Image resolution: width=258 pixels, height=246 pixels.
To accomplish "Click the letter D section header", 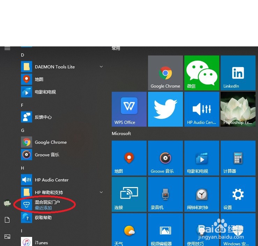I will coord(23,55).
